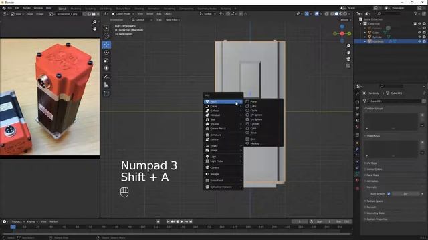Open the Playback dropdown in timeline
The image size is (428, 240).
pos(18,221)
